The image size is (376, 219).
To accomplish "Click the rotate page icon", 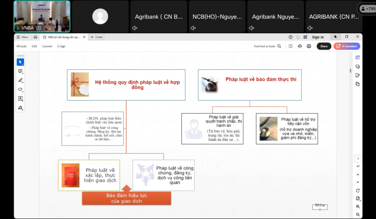I will [358, 190].
